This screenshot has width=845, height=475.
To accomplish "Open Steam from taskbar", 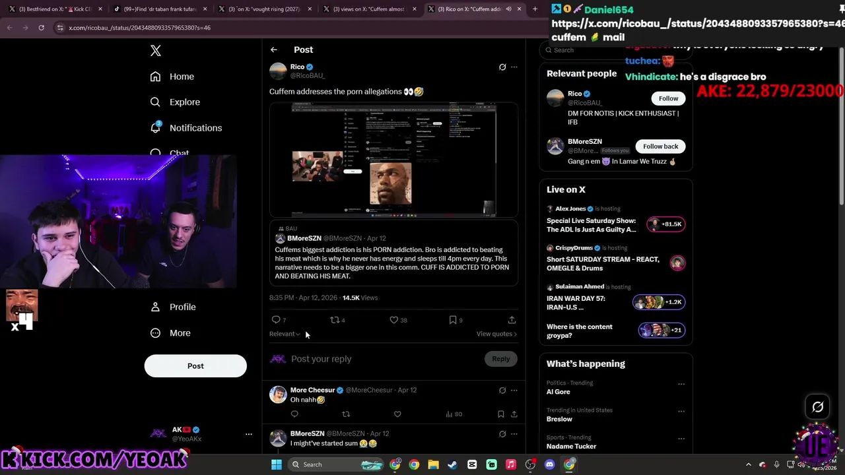I will click(452, 464).
